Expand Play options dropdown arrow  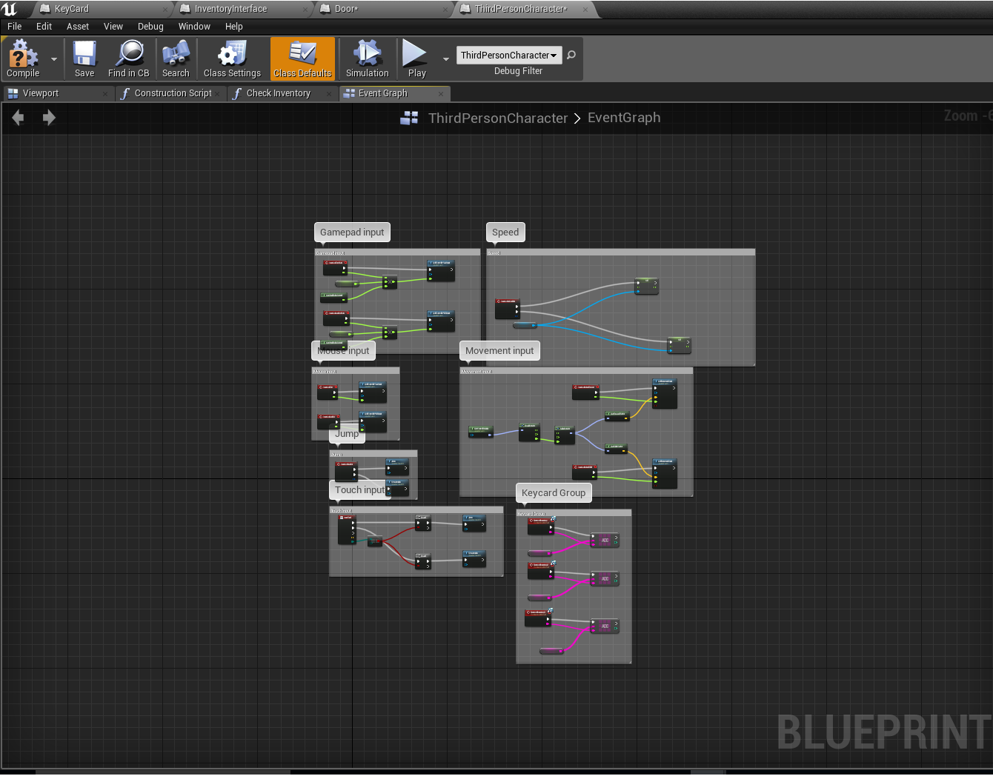click(x=446, y=59)
